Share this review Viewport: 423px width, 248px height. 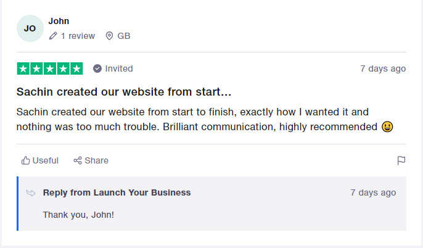[91, 160]
